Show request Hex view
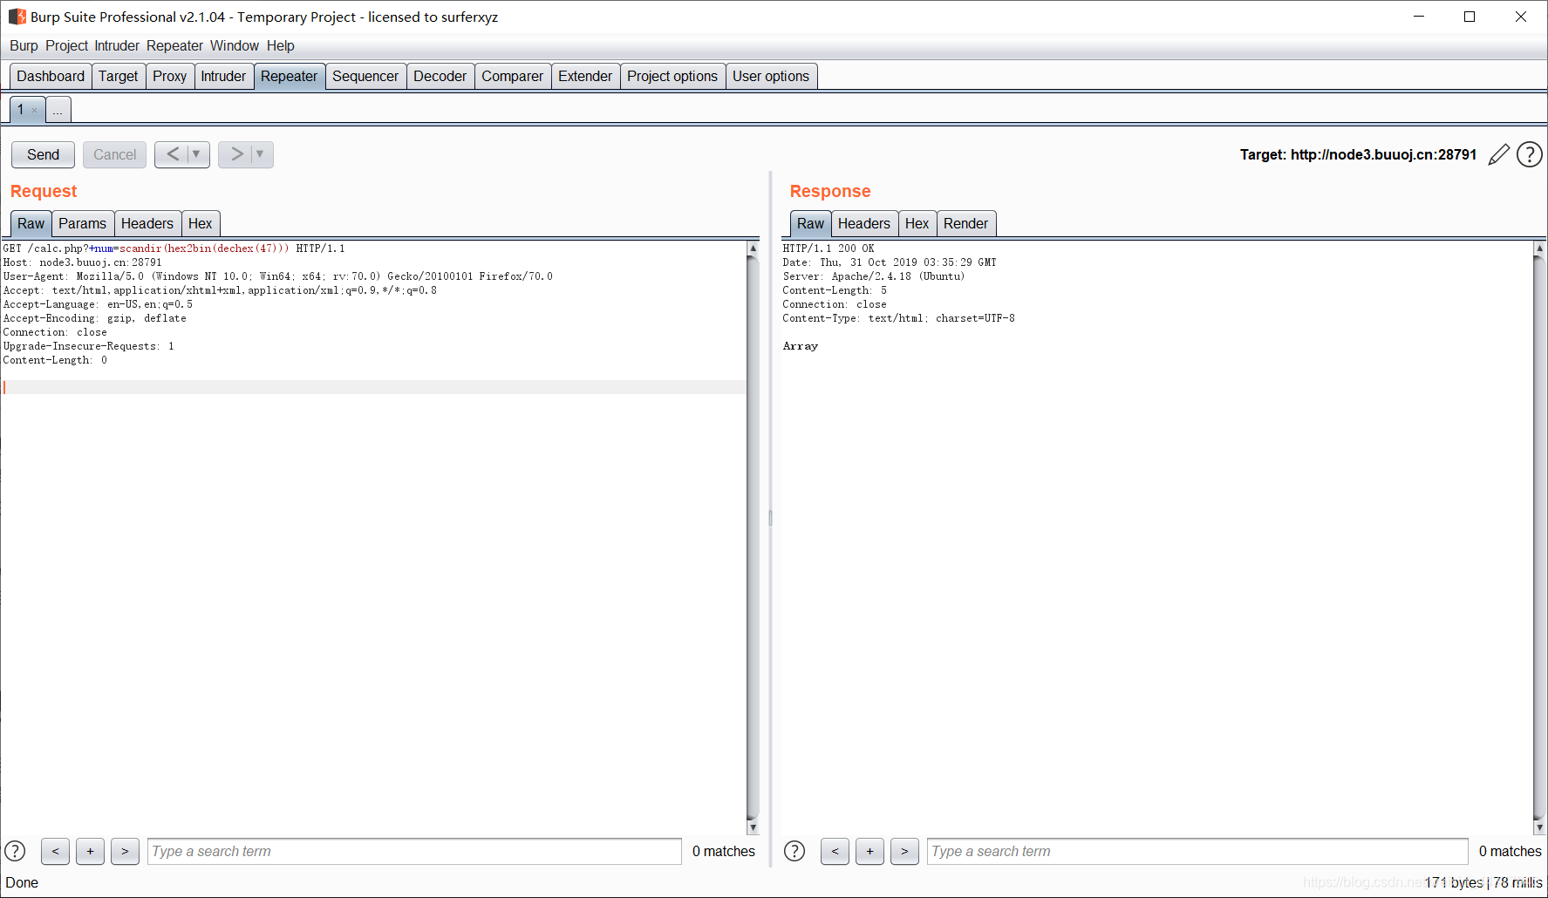The image size is (1548, 898). point(200,223)
